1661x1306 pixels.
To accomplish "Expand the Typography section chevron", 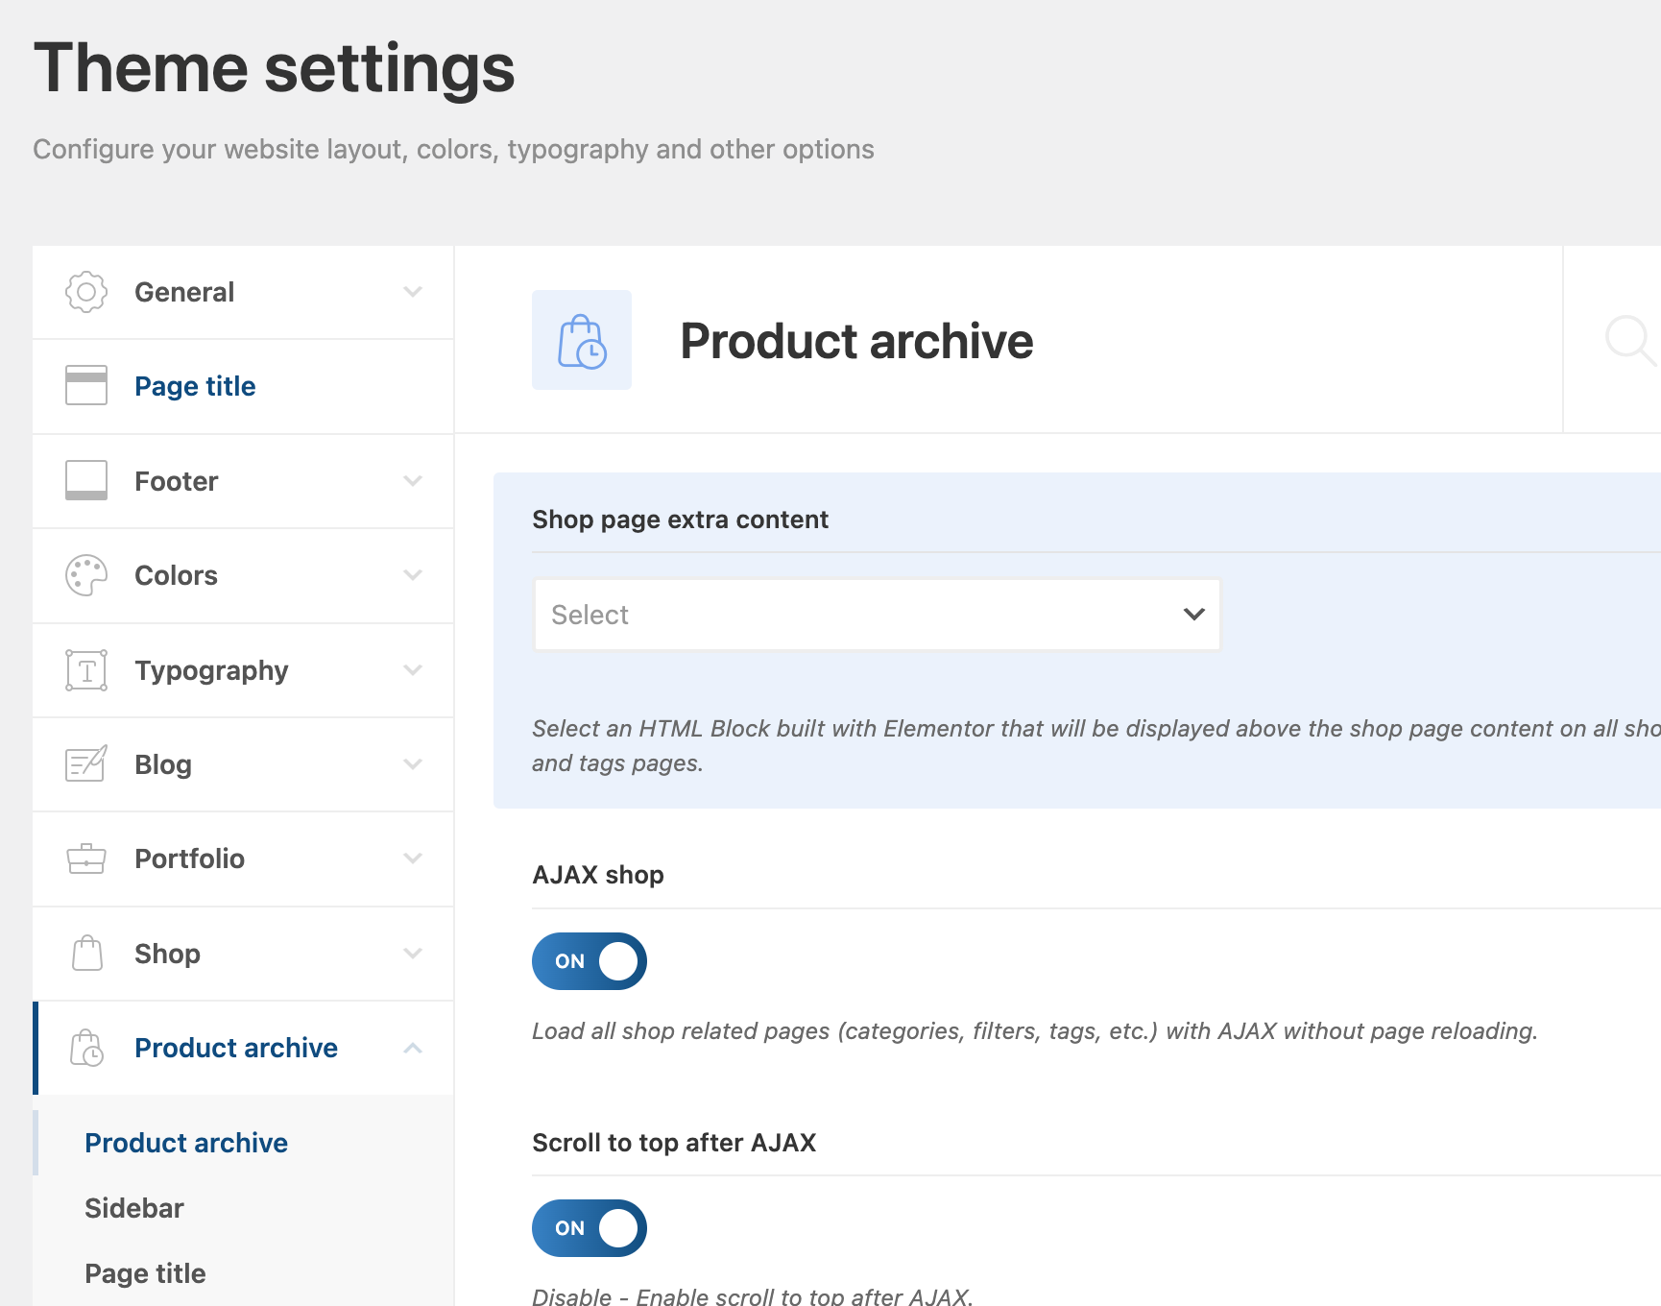I will (x=413, y=670).
